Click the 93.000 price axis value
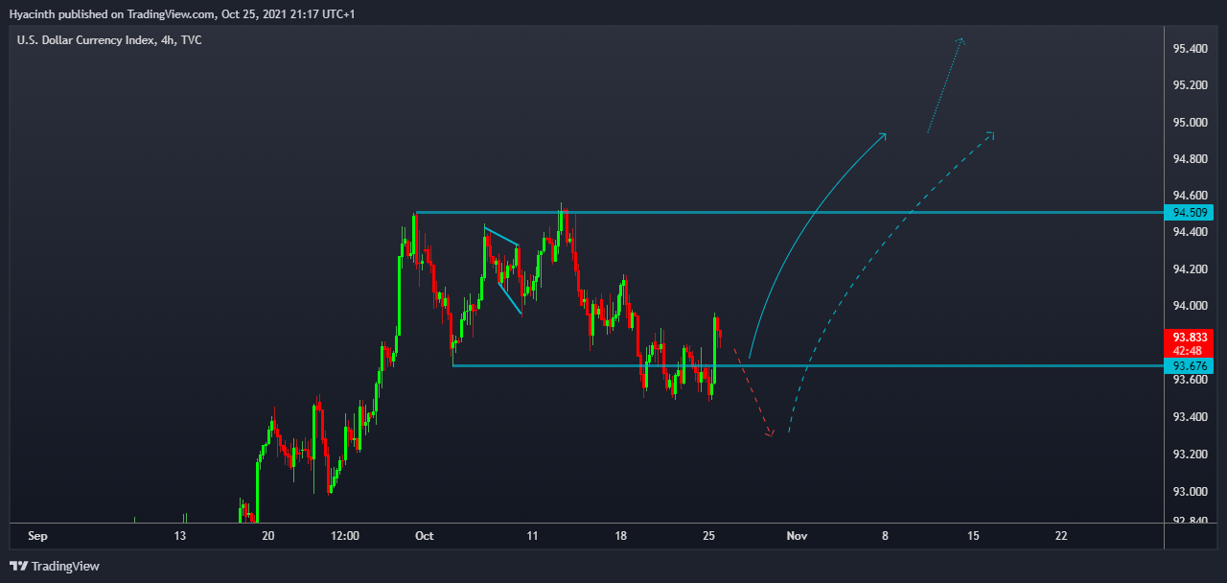Image resolution: width=1227 pixels, height=583 pixels. coord(1190,491)
